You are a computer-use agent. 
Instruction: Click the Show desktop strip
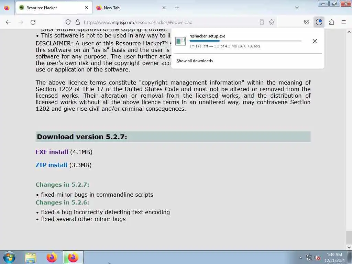pyautogui.click(x=350, y=257)
